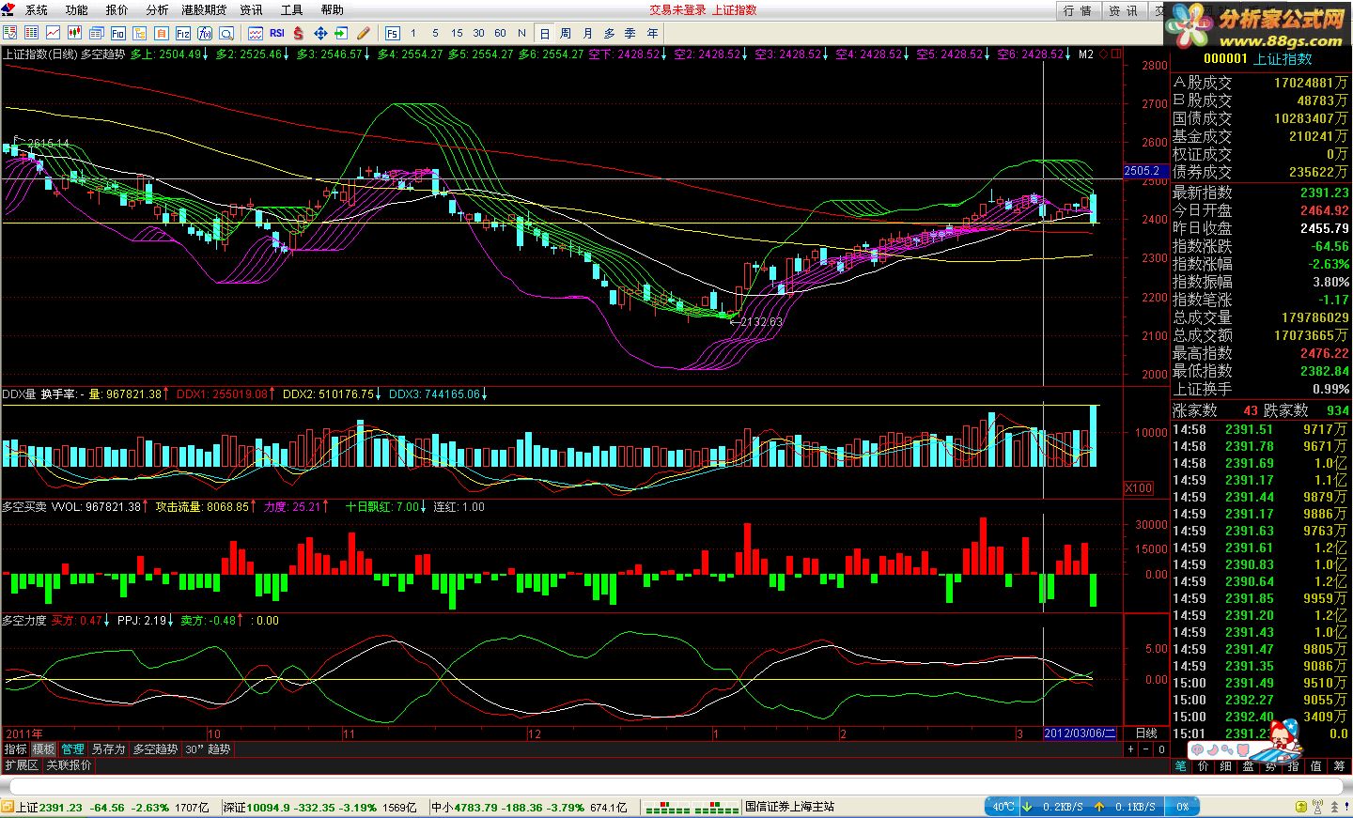This screenshot has width=1353, height=818.
Task: Click the quote list grid icon
Action: click(x=31, y=33)
